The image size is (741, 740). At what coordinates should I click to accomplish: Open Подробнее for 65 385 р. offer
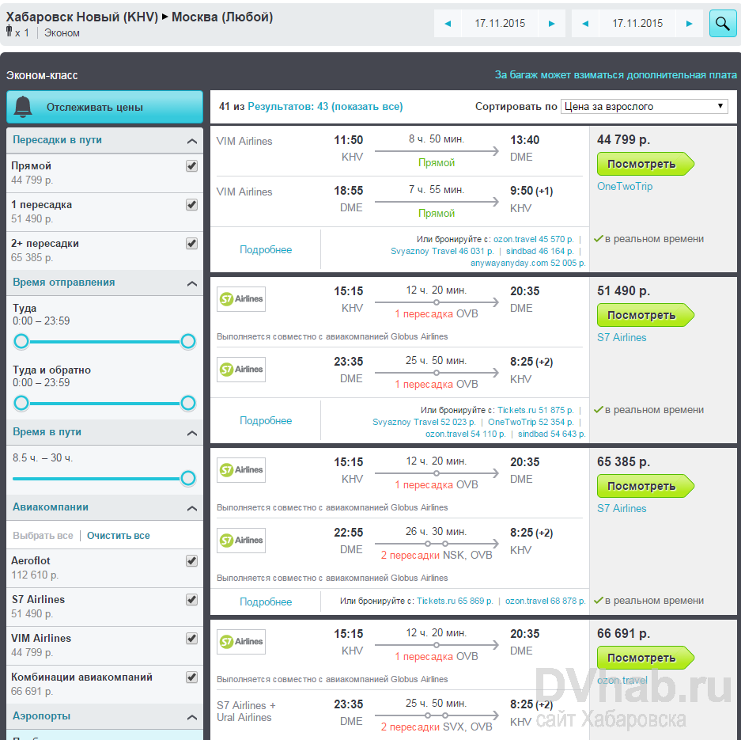point(266,602)
